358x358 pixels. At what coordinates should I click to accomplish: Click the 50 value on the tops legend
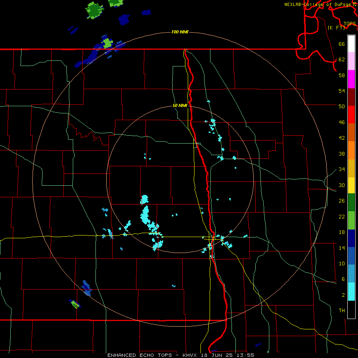342,106
